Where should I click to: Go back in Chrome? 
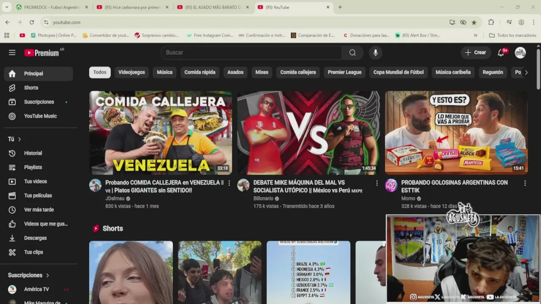[8, 22]
